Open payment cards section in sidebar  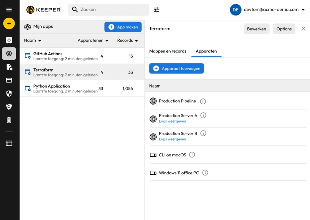pos(9,80)
